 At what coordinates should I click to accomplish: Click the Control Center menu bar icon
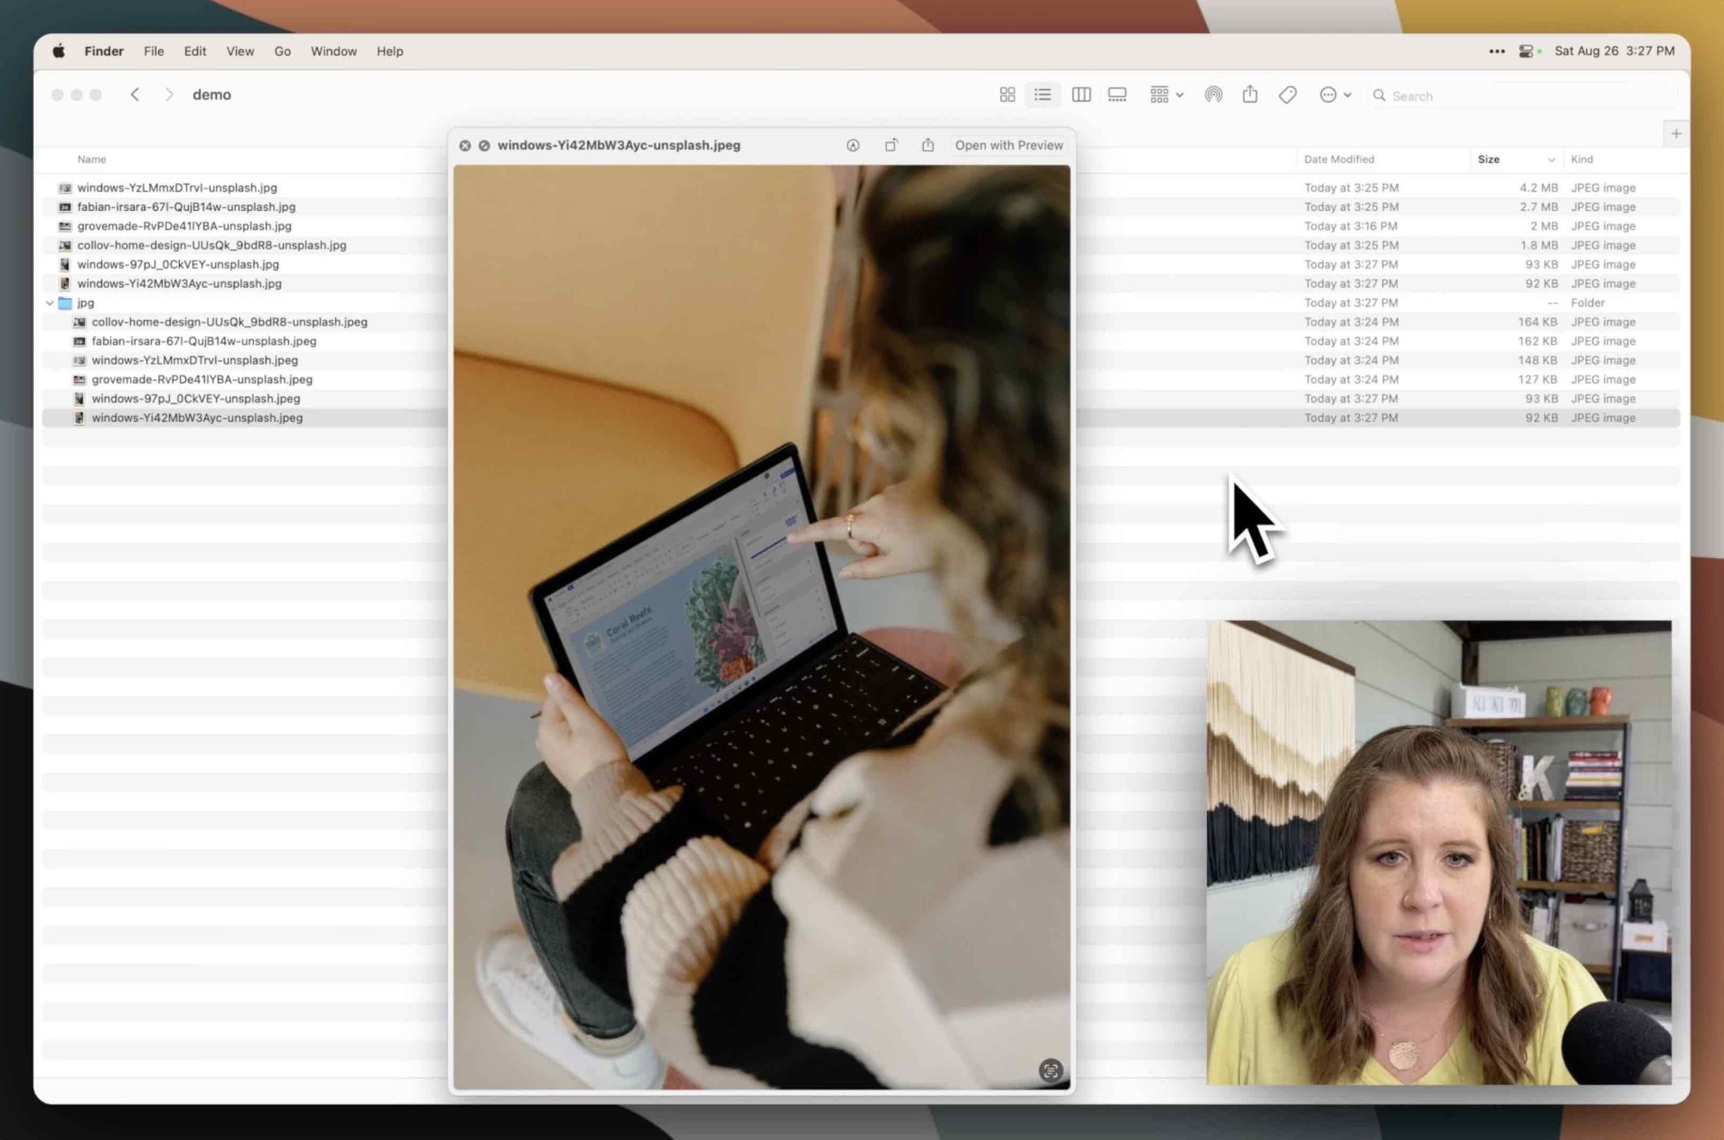1525,51
